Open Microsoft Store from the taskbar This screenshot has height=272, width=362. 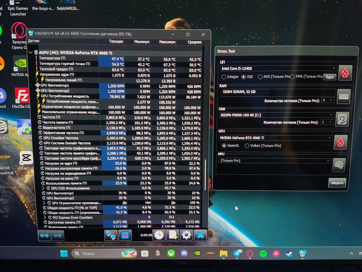[x=145, y=253]
